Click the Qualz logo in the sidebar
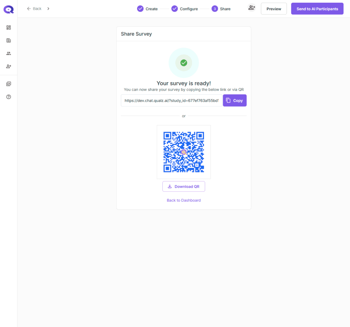Screen dimensions: 350x327 point(9,9)
